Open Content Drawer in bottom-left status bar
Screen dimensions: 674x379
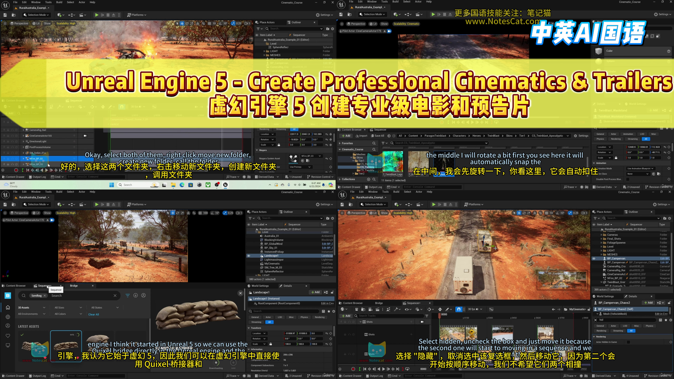click(x=13, y=376)
